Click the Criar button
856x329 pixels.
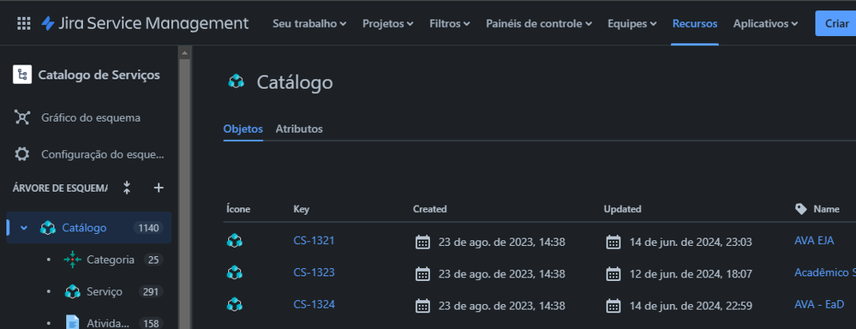click(835, 23)
